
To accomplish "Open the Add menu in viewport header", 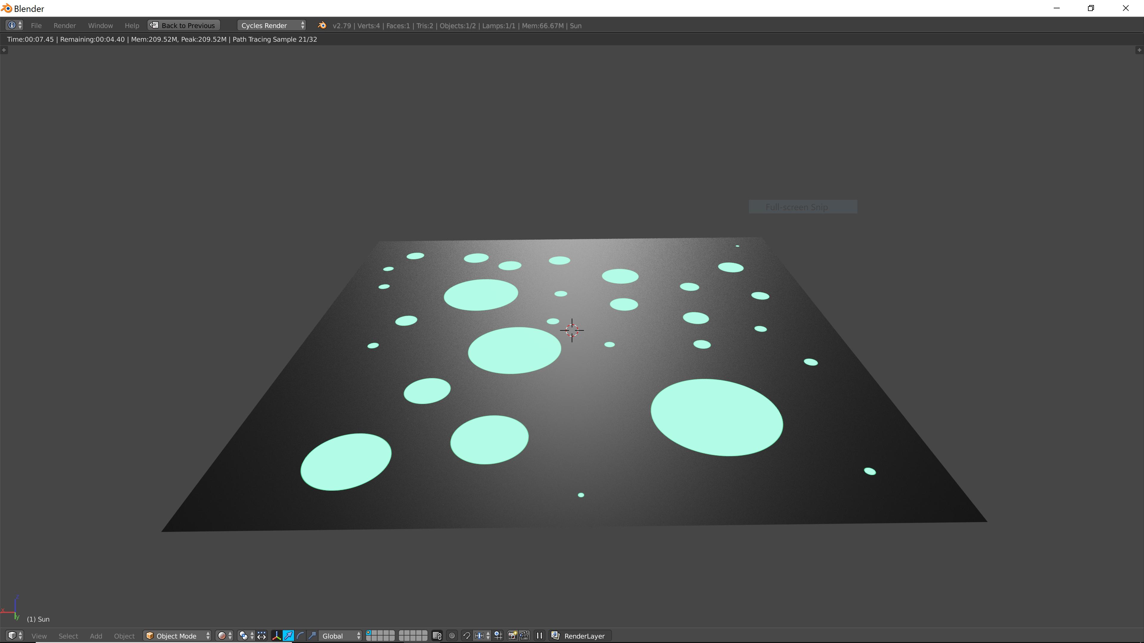I will [x=96, y=636].
